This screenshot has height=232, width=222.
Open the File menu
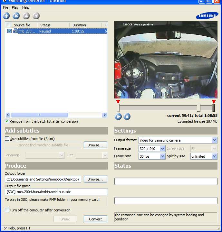coord(5,7)
